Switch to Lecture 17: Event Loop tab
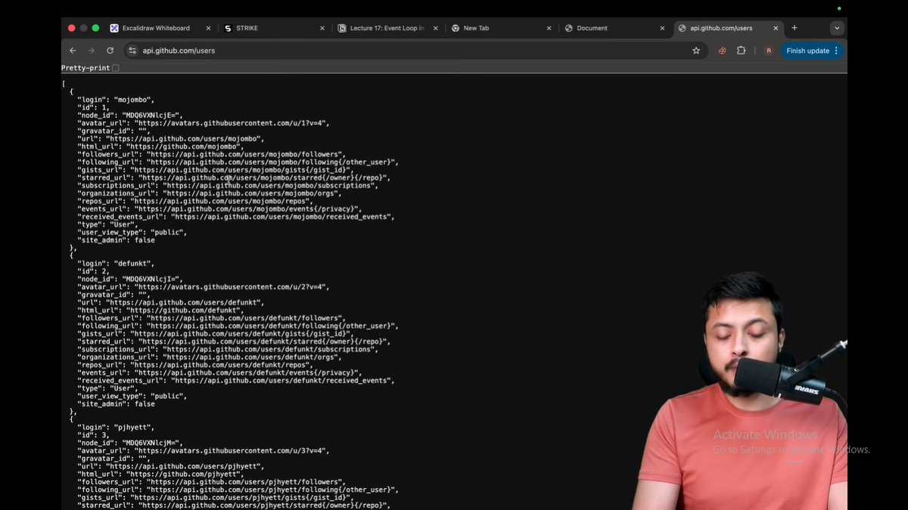Screen dimensions: 908x510 (x=387, y=28)
